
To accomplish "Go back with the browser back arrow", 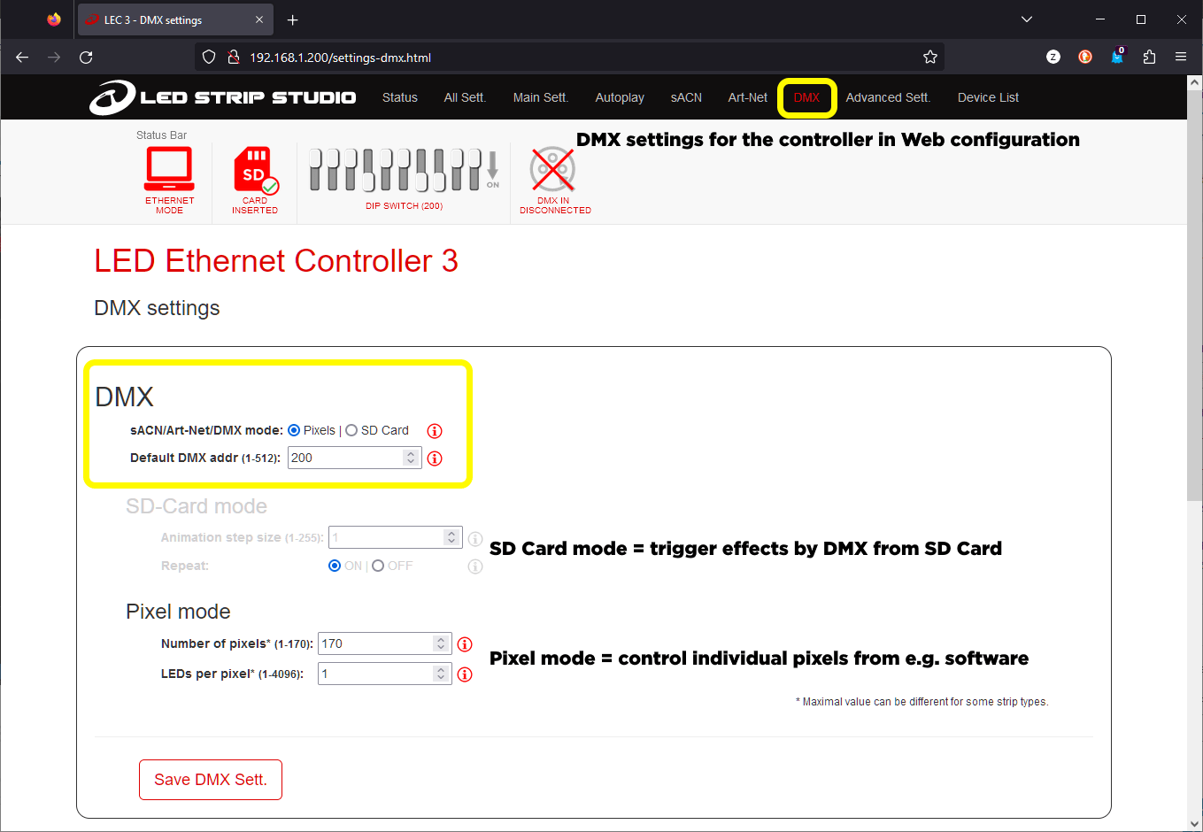I will click(22, 58).
